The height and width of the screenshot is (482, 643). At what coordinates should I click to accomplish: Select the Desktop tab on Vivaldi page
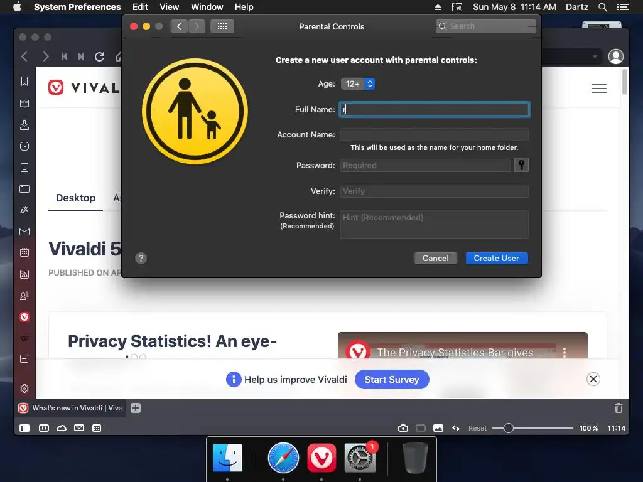click(x=75, y=198)
